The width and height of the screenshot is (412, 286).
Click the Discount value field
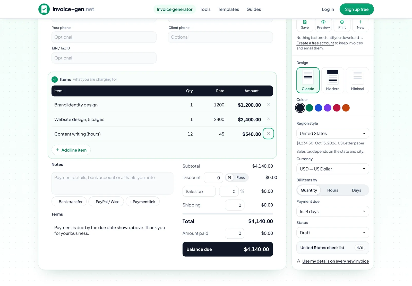coord(213,178)
